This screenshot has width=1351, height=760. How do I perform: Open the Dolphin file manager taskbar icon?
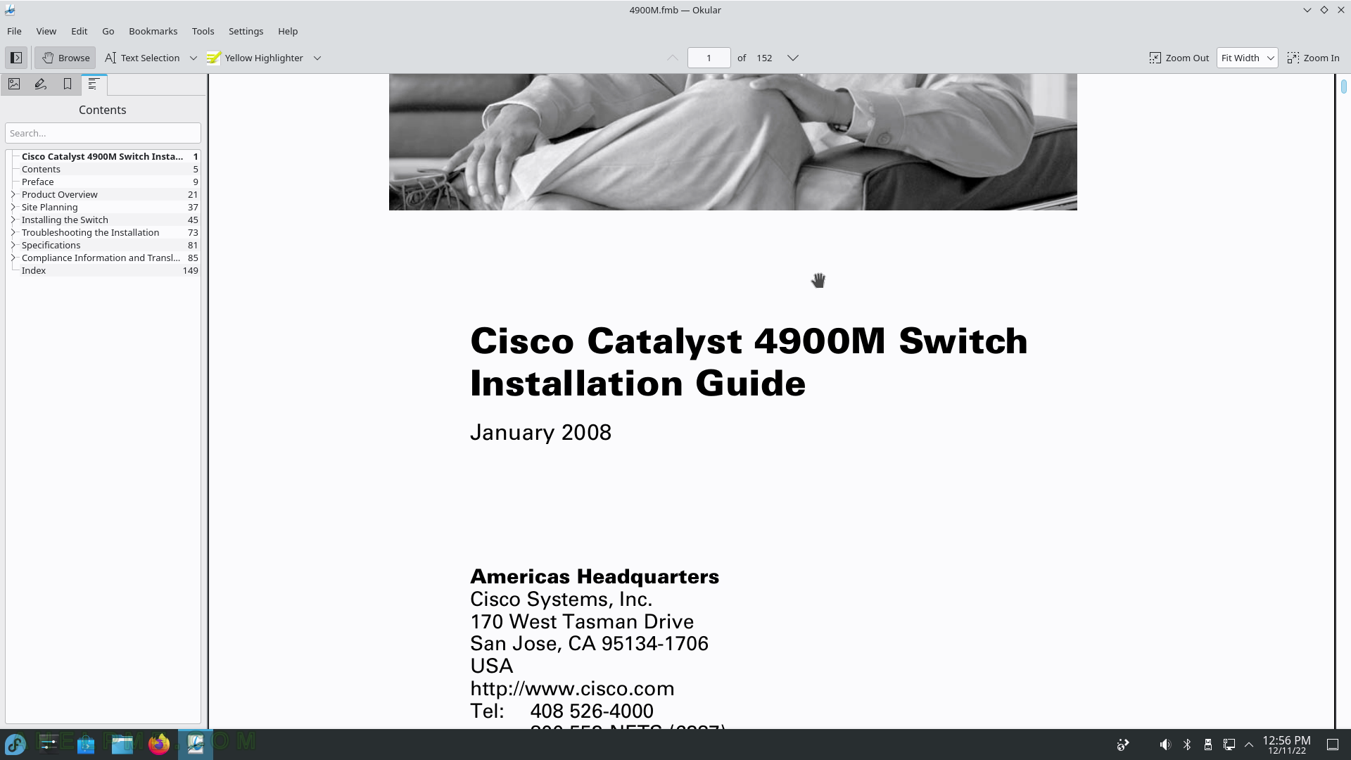[122, 744]
